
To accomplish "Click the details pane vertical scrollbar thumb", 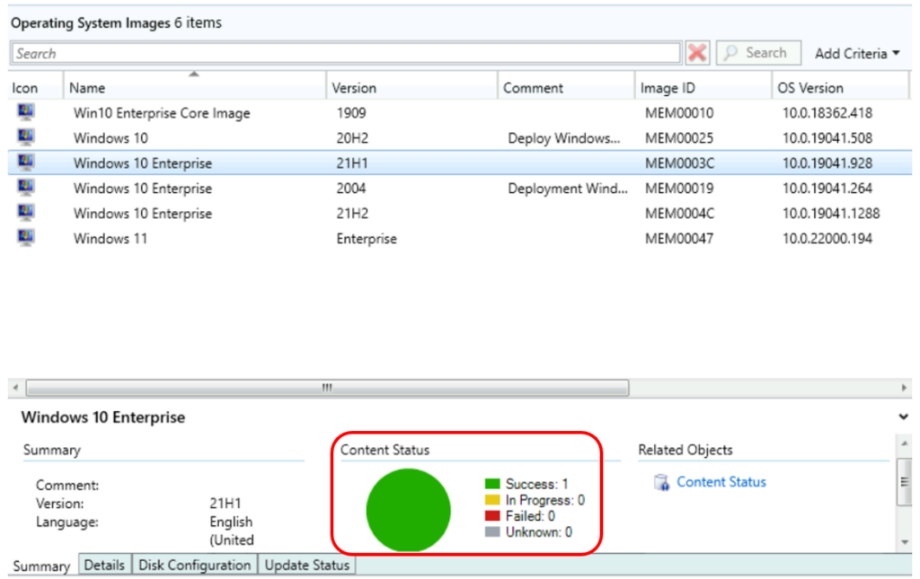I will [x=904, y=482].
